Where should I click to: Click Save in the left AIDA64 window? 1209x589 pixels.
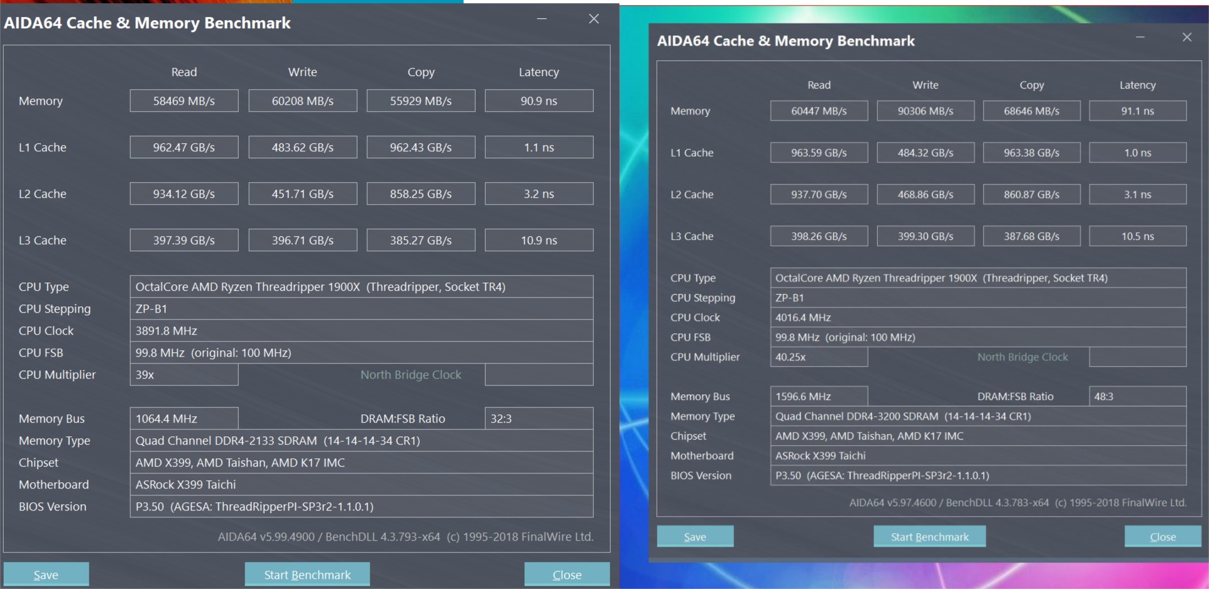click(x=46, y=575)
